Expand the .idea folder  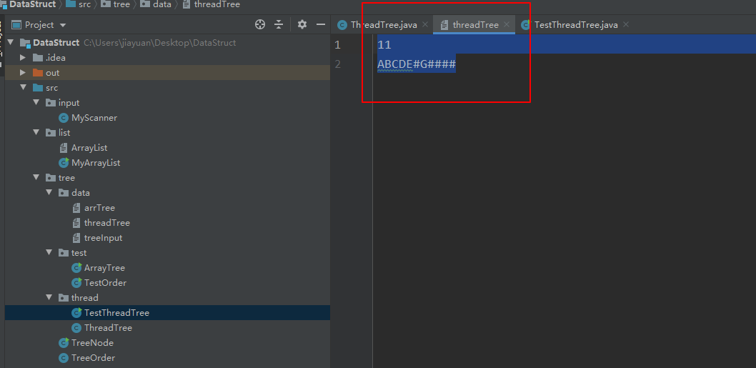(23, 57)
